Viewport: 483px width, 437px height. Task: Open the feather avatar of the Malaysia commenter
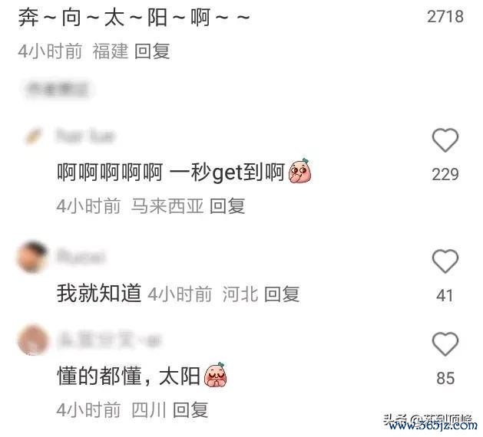pyautogui.click(x=34, y=136)
